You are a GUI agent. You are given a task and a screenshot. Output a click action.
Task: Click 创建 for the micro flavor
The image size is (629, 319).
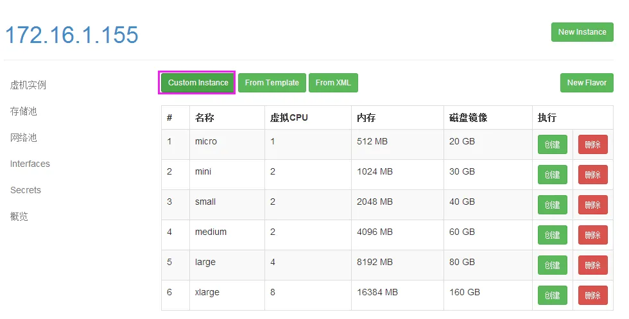click(552, 144)
